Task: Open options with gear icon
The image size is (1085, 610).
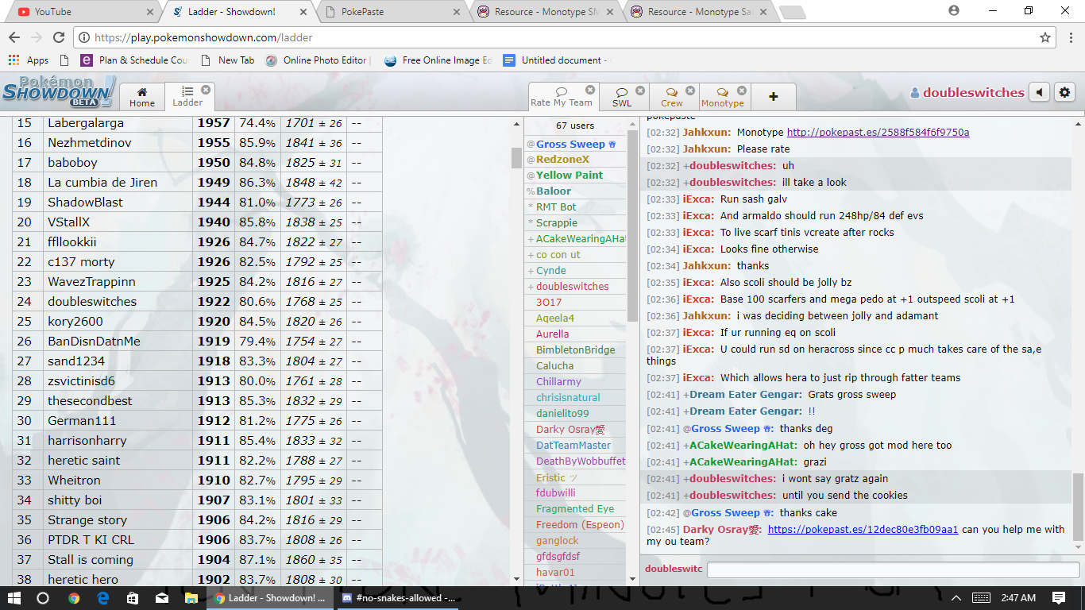Action: [1064, 92]
